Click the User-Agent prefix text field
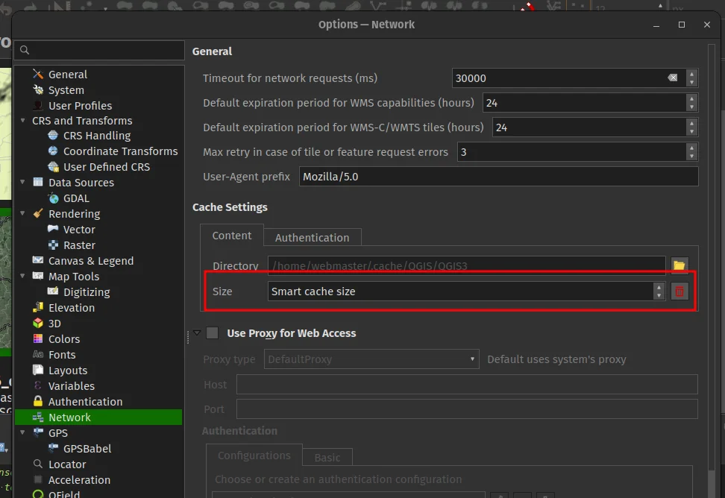The image size is (725, 498). [498, 177]
